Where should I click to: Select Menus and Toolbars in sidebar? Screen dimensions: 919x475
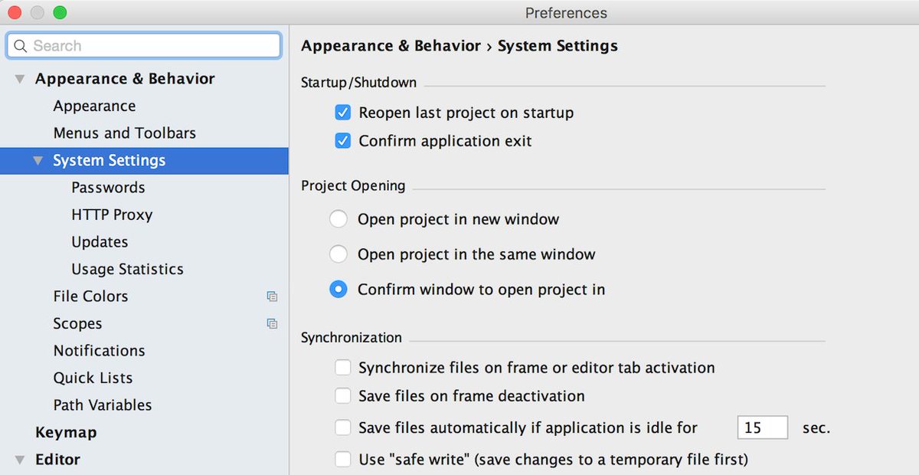(124, 133)
